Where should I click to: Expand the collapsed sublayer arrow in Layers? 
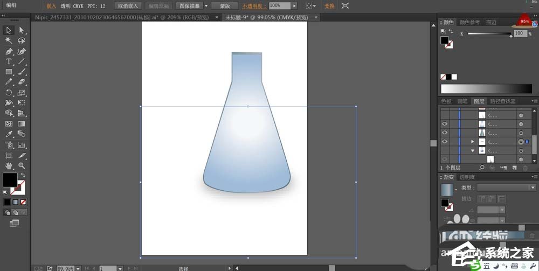473,142
